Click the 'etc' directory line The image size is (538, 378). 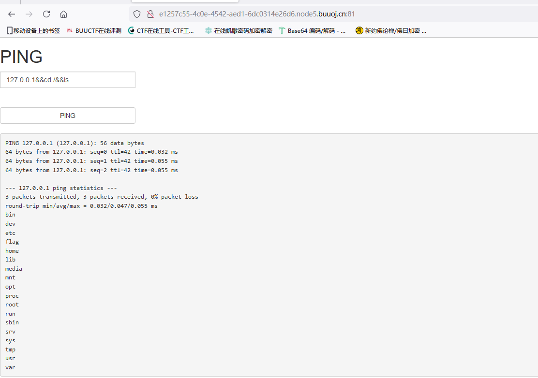10,233
